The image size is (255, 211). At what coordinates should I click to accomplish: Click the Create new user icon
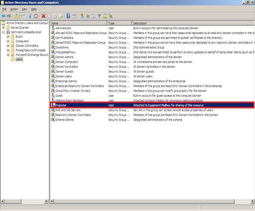82,16
